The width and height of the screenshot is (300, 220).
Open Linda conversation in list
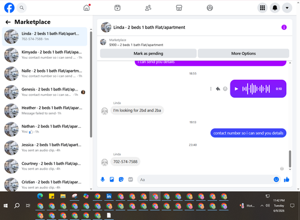pyautogui.click(x=44, y=37)
